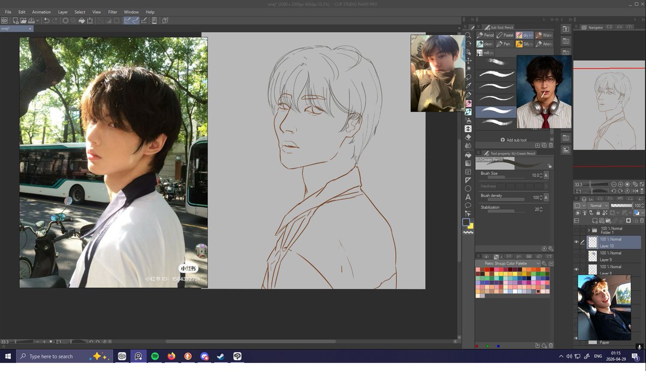Select the Fill bucket tool
The height and width of the screenshot is (371, 646).
tap(468, 154)
